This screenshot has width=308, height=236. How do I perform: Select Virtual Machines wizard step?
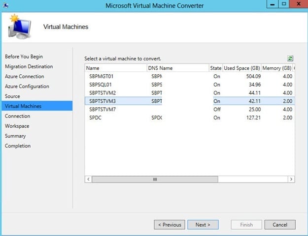(x=37, y=106)
